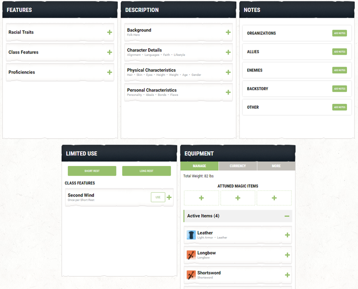Click the Longbow weapon icon

click(x=191, y=255)
